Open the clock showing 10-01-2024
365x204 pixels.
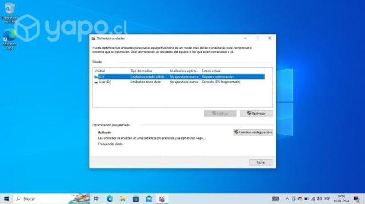[x=341, y=199]
